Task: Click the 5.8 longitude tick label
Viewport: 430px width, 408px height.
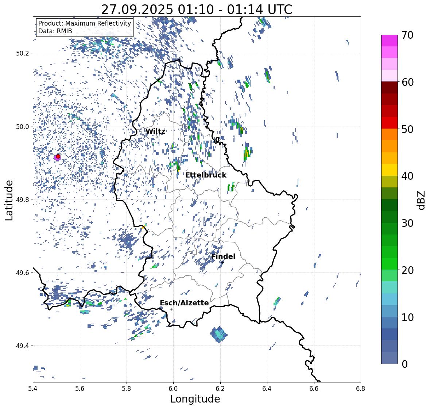Action: coord(127,389)
